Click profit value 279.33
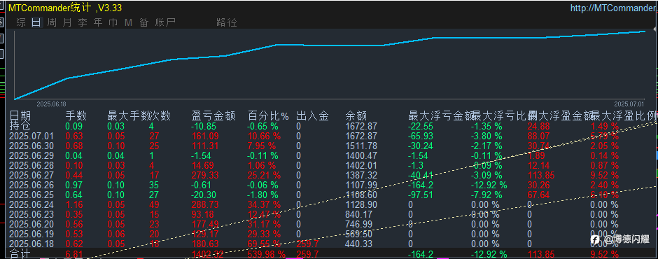Viewport: 658px width, 259px height. coord(206,175)
